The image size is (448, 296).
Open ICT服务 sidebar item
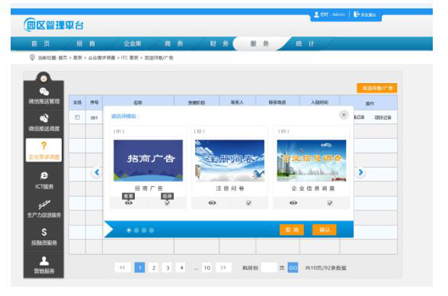coord(44,180)
